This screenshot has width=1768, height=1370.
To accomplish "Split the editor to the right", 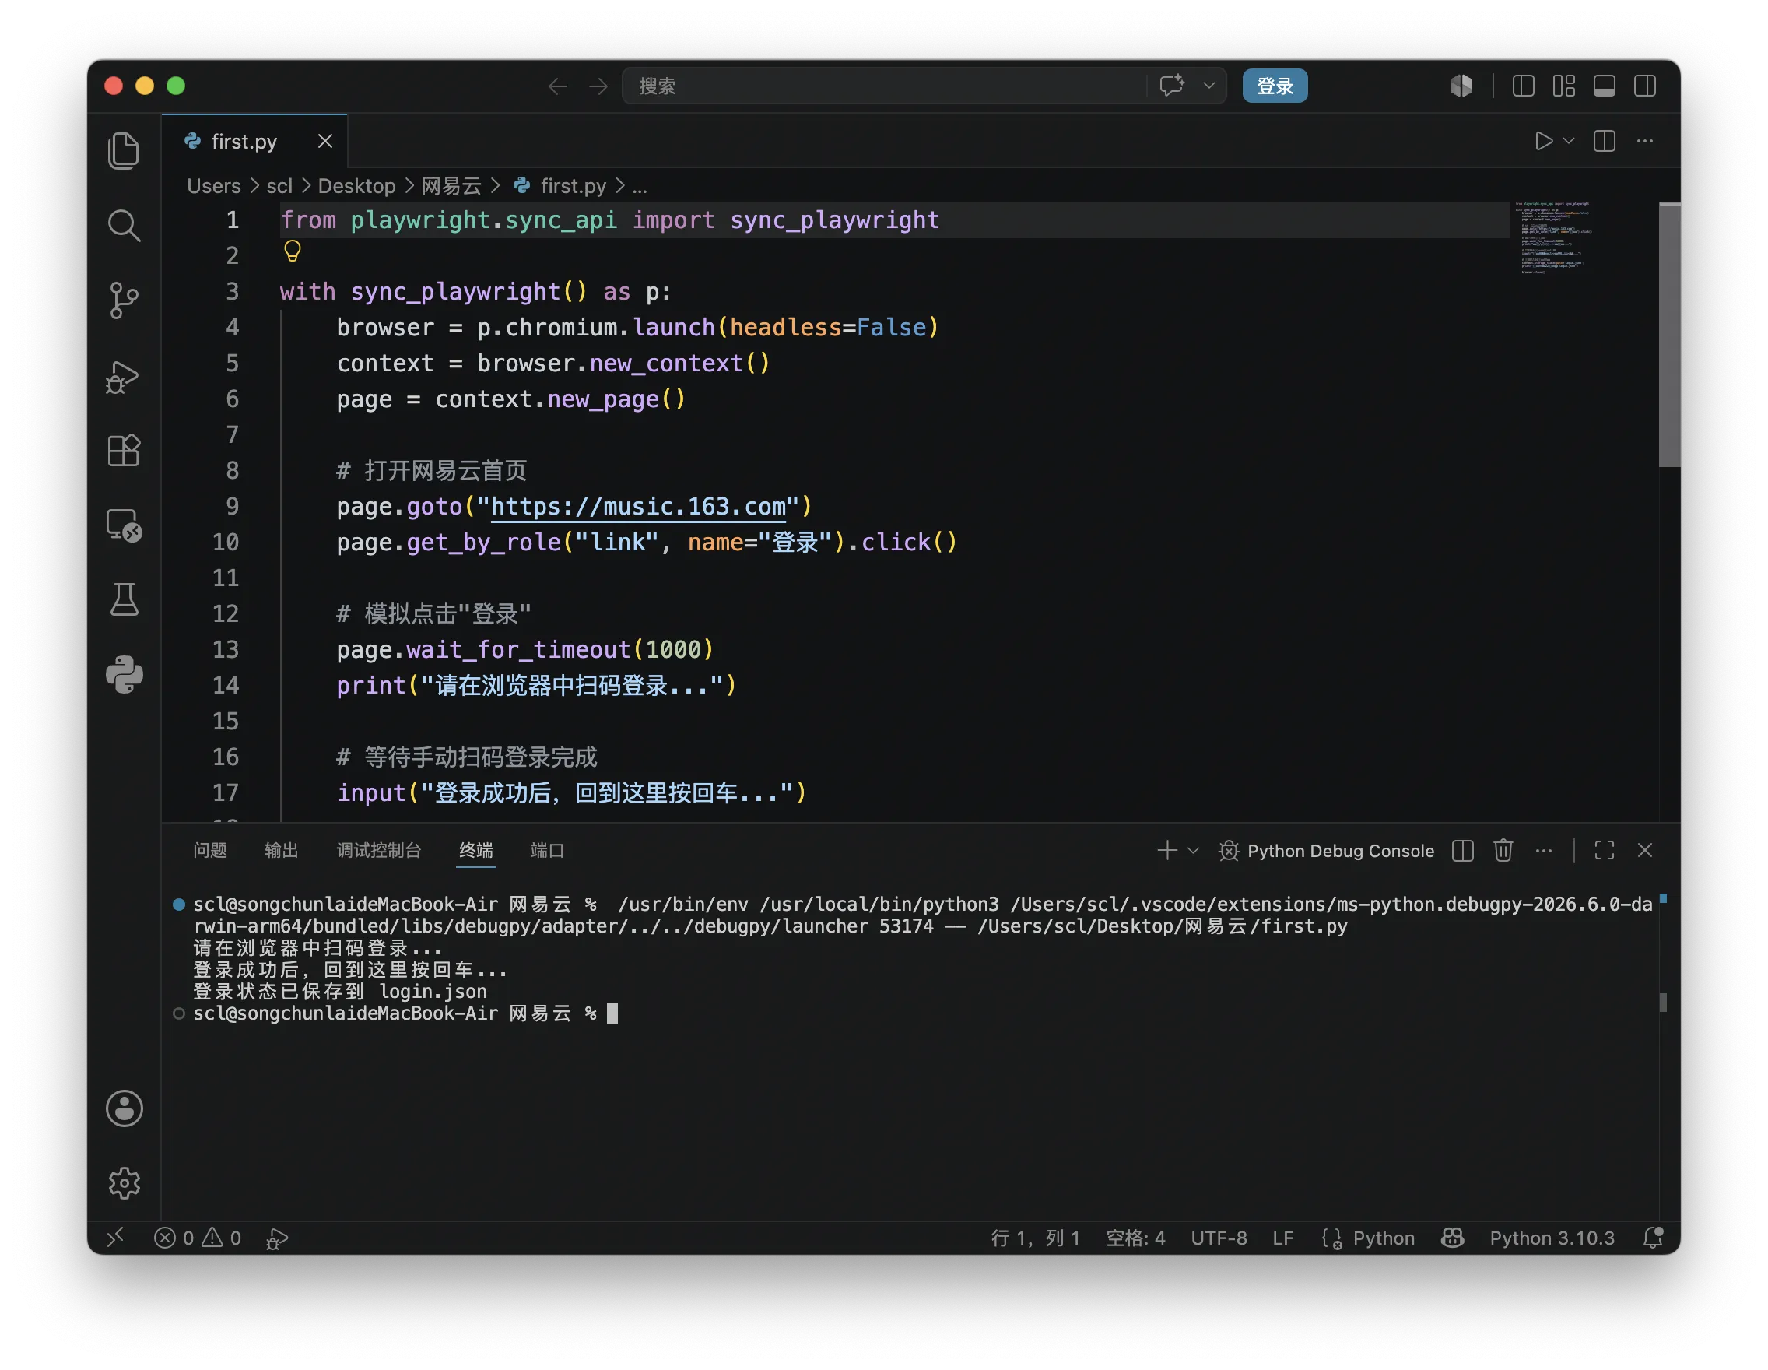I will click(1605, 141).
